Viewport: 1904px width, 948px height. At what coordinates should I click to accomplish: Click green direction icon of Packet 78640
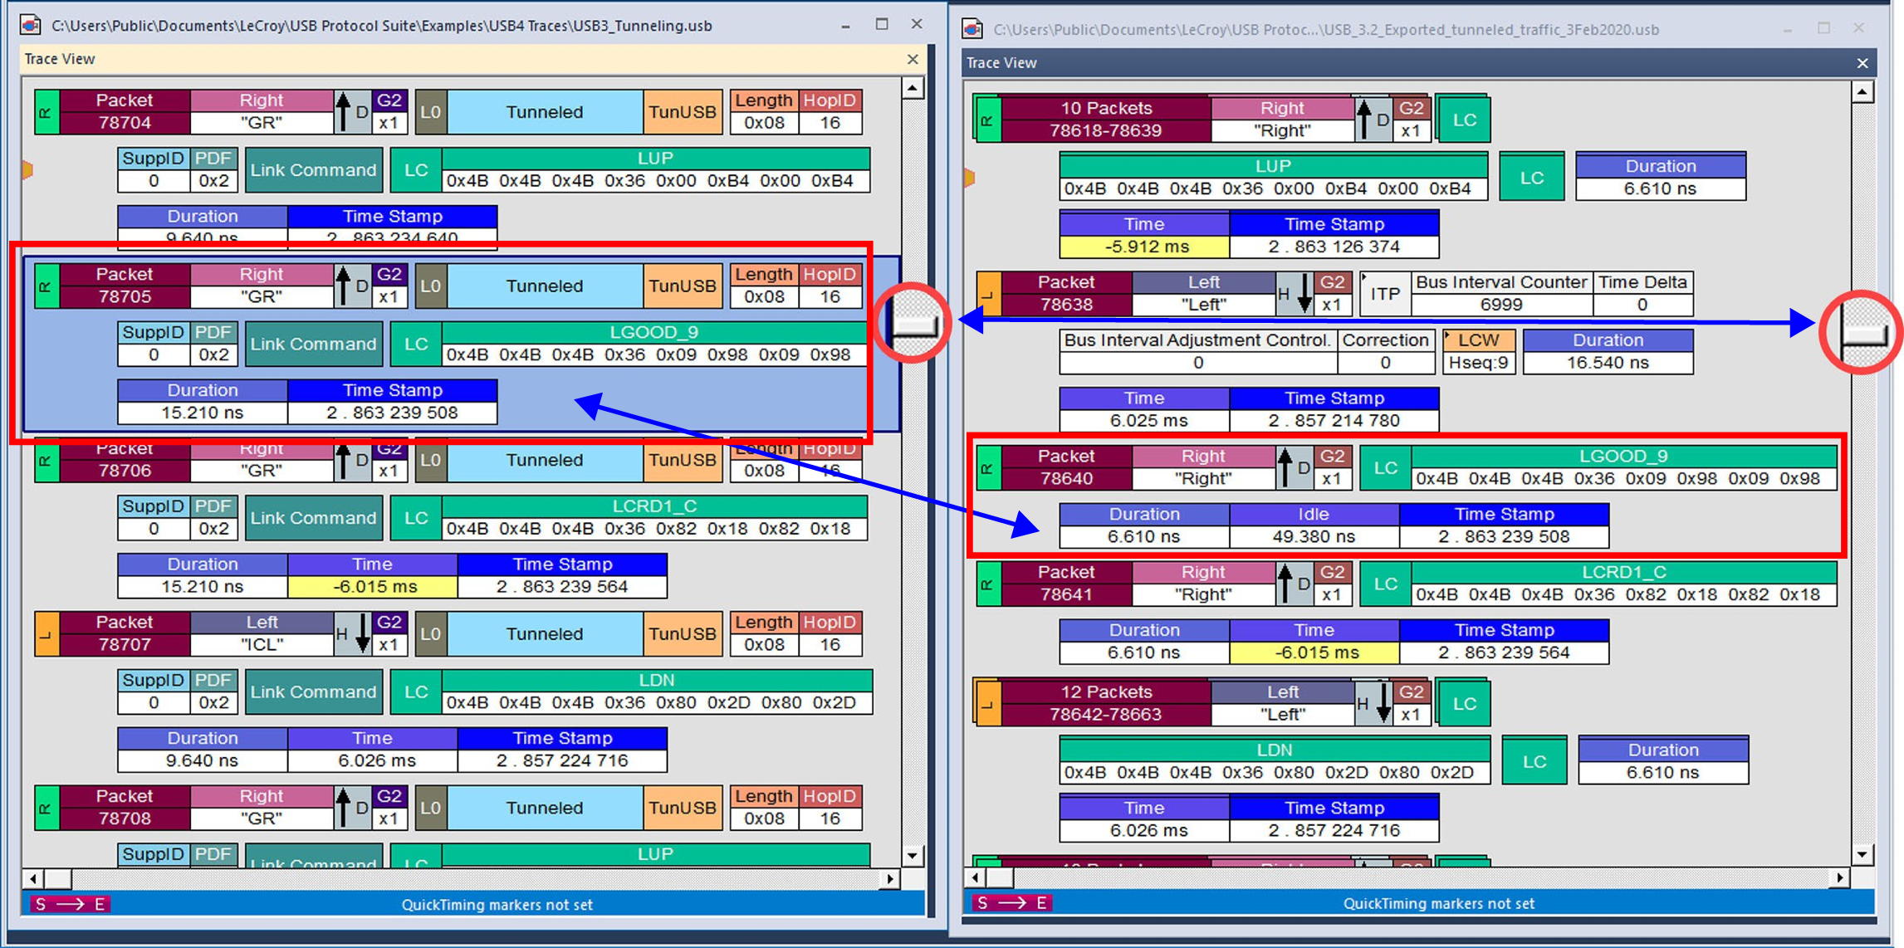[x=989, y=468]
